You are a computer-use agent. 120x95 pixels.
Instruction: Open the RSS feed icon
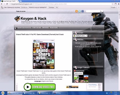click(76, 11)
